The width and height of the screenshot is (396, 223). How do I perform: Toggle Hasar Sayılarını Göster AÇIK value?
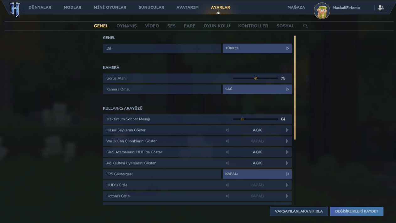tap(257, 130)
